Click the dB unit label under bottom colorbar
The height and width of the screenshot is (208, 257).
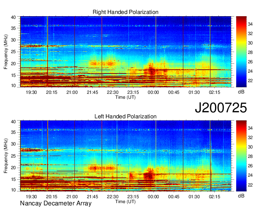[x=241, y=196]
